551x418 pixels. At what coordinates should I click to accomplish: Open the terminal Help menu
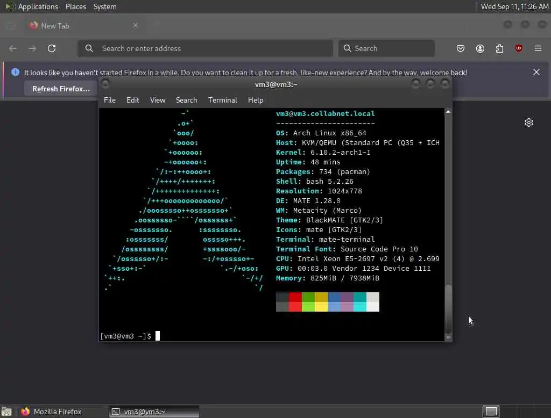click(256, 100)
